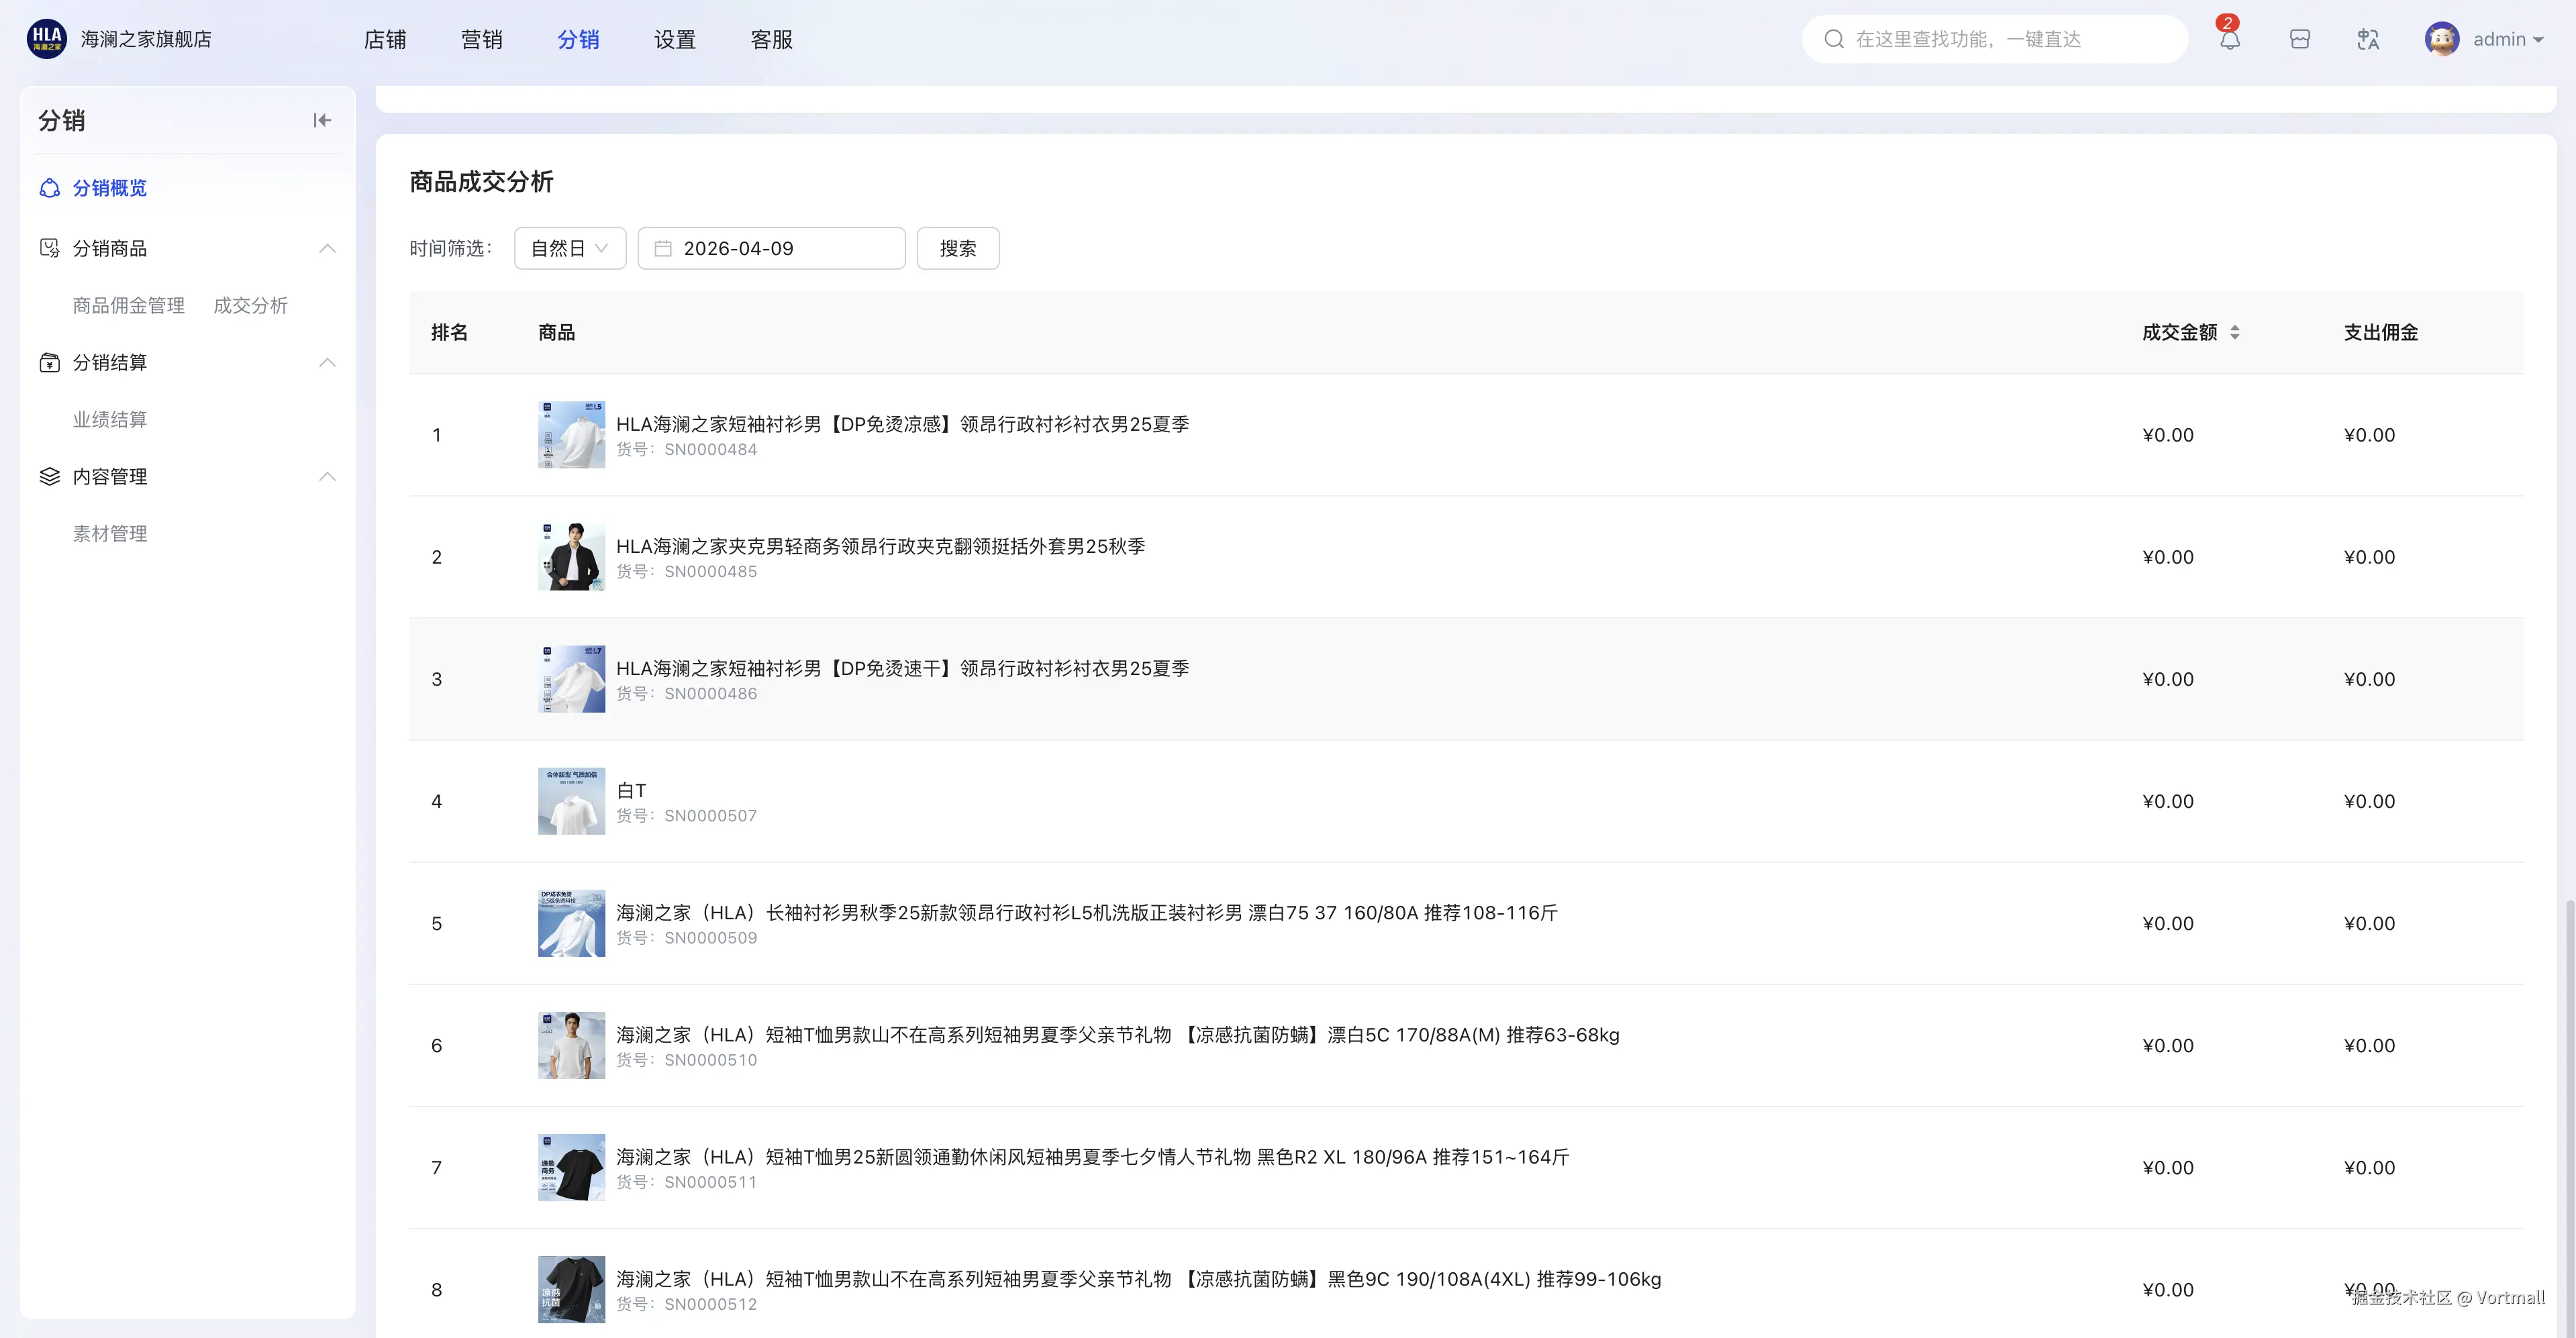
Task: Select 分销概览 in the sidebar
Action: click(109, 188)
